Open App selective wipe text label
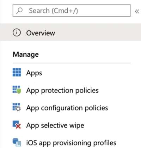This screenshot has width=141, height=148. click(55, 125)
